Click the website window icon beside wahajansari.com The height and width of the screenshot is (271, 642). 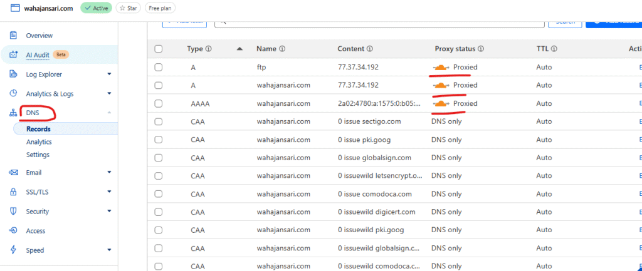(15, 8)
